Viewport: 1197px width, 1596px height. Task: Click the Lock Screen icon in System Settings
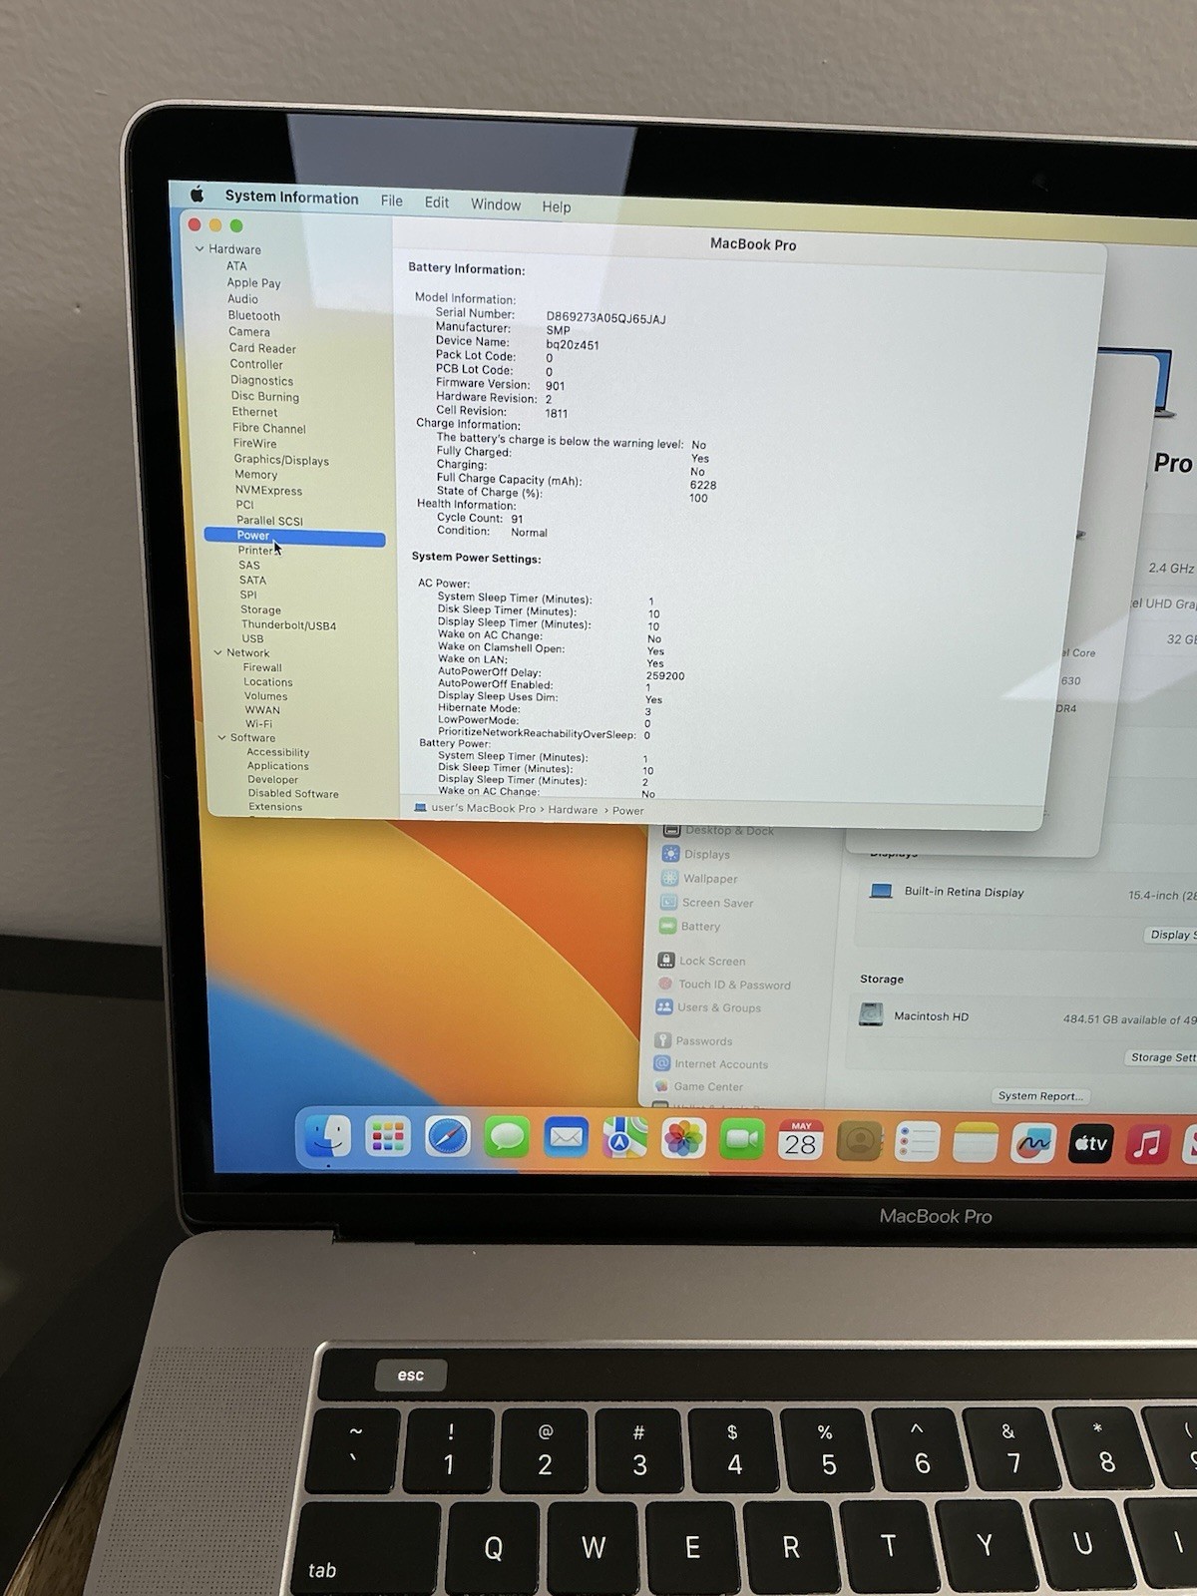pos(665,960)
